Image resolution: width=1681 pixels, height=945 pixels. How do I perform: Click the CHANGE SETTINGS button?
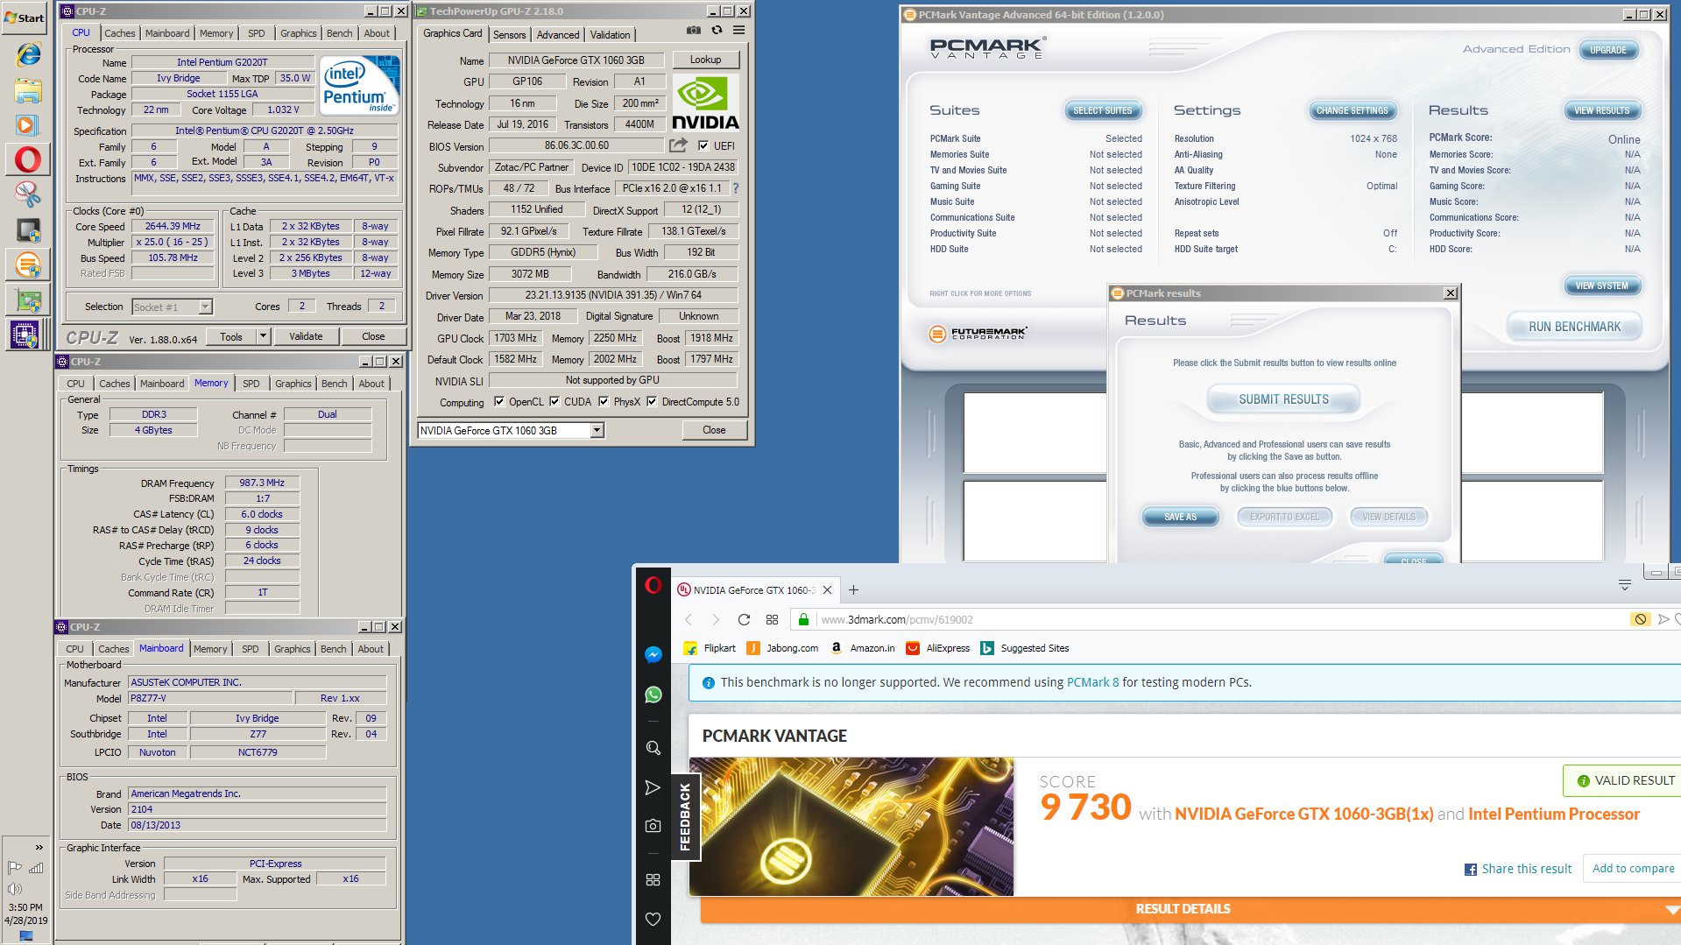(x=1353, y=110)
